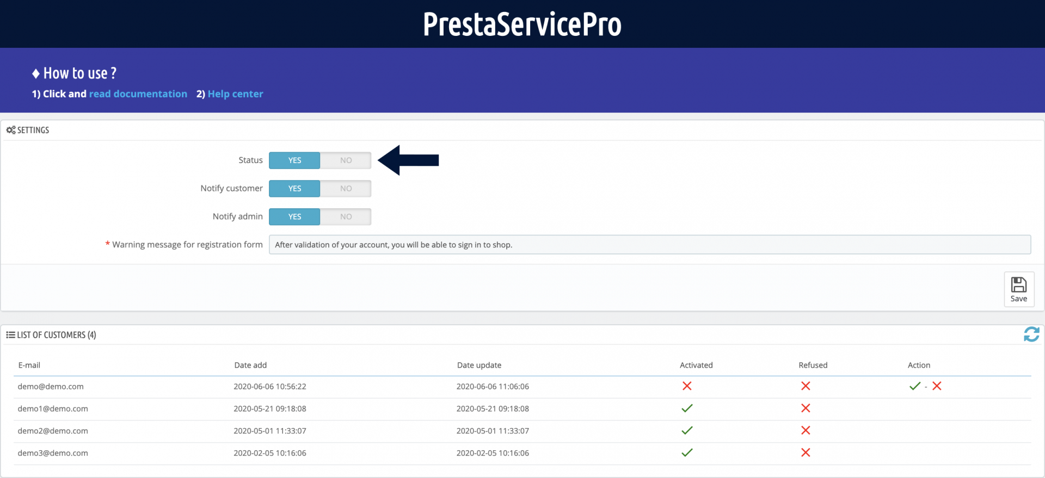
Task: Click date add 2020-06-06 10:56:22
Action: 270,387
